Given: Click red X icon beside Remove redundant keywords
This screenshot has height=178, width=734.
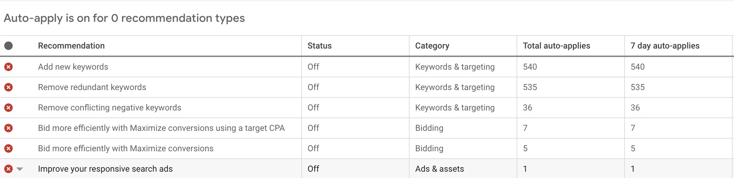Looking at the screenshot, I should click(8, 87).
